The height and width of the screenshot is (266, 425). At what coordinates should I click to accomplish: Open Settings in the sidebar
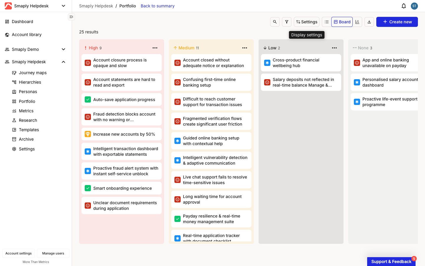(27, 149)
